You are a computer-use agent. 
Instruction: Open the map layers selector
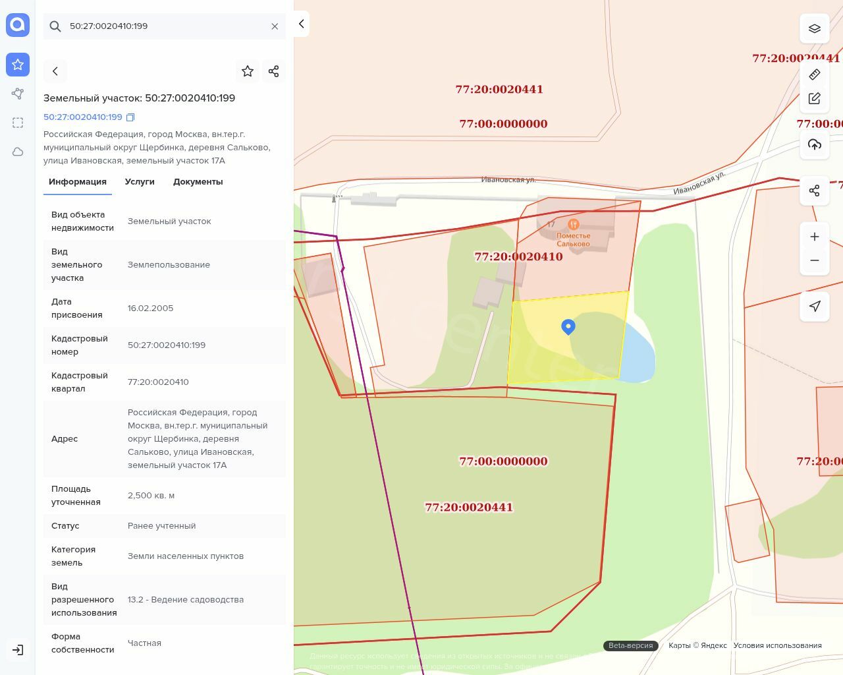pos(815,28)
